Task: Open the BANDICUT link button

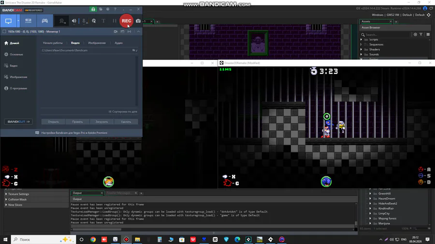Action: pyautogui.click(x=18, y=122)
